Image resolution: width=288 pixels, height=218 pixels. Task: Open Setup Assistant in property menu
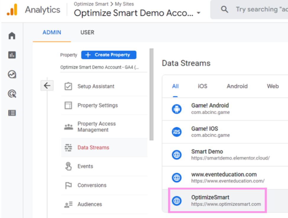96,86
